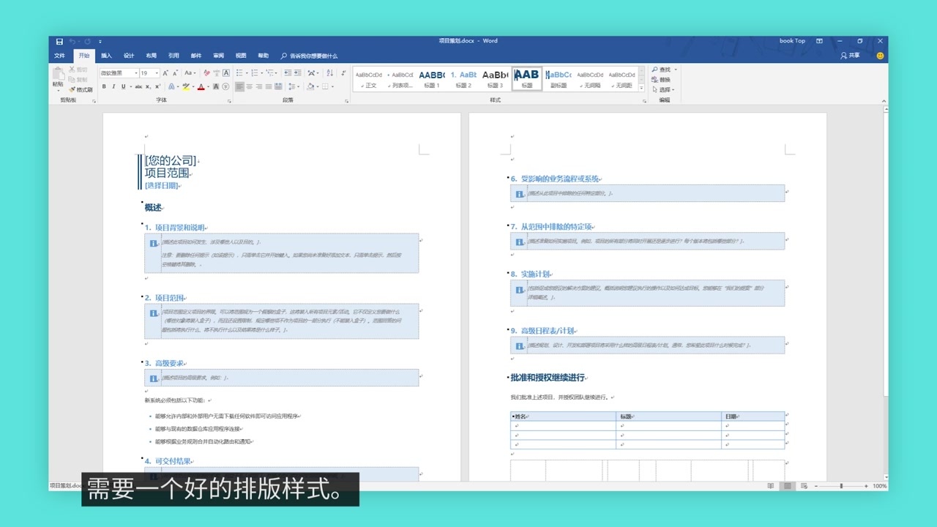937x527 pixels.
Task: Click the paragraph Shading paint bucket
Action: pos(310,86)
